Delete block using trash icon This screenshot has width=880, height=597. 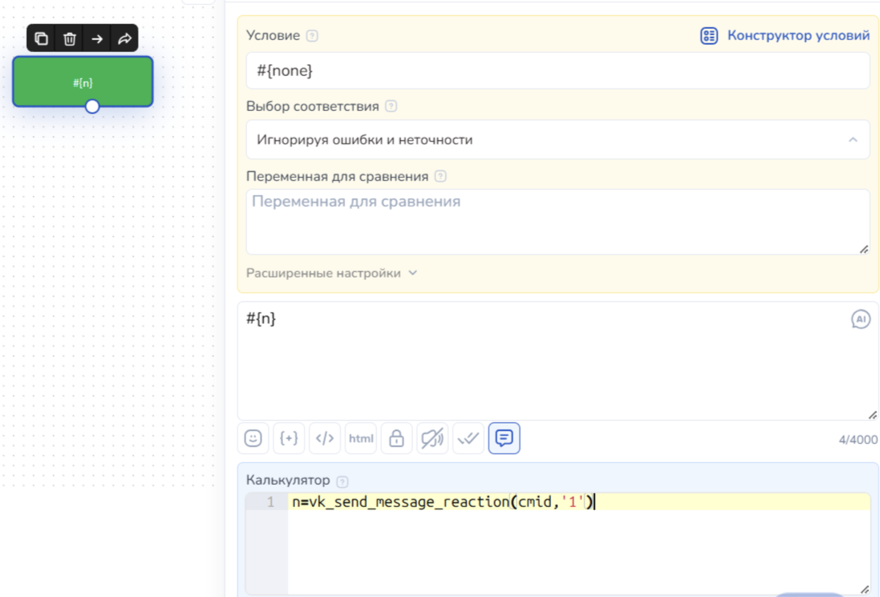click(69, 38)
